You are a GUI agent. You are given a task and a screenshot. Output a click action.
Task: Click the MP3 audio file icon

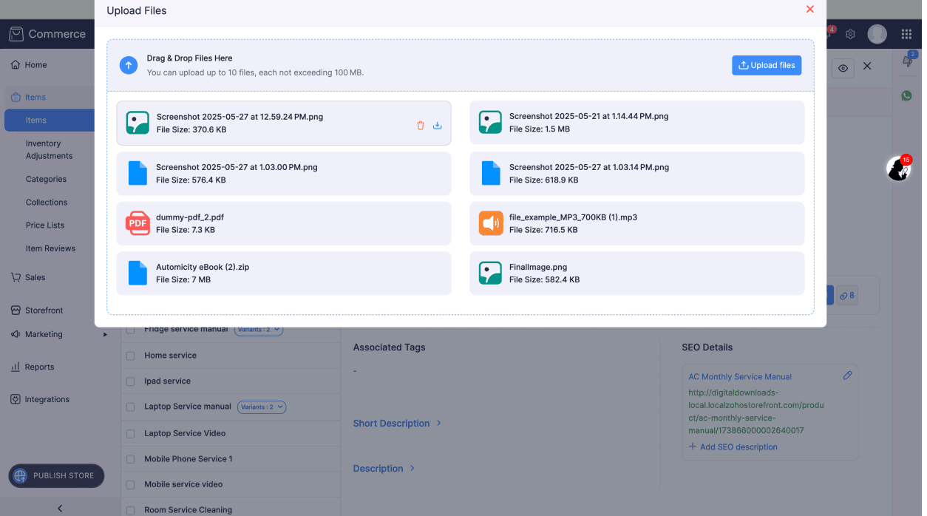coord(491,223)
